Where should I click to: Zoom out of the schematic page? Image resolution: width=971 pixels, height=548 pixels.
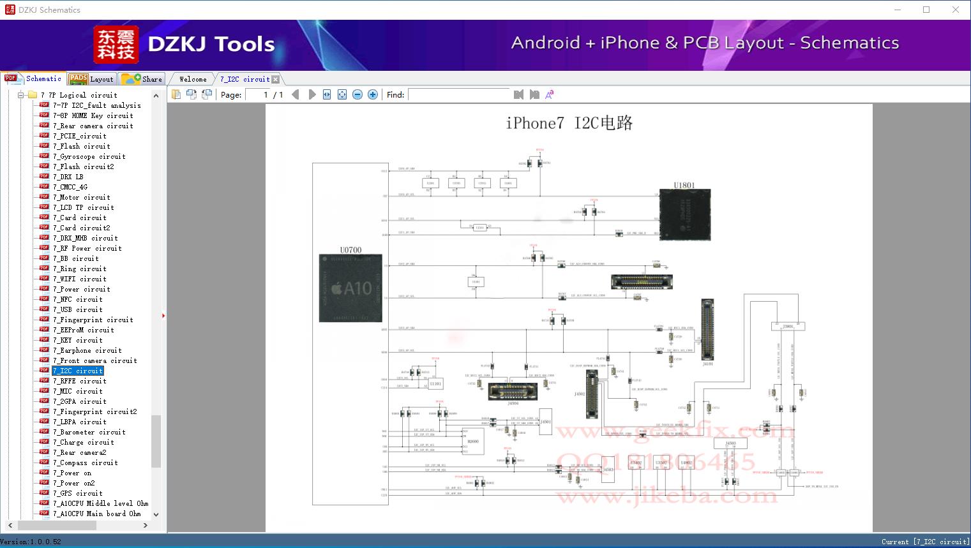(x=357, y=94)
